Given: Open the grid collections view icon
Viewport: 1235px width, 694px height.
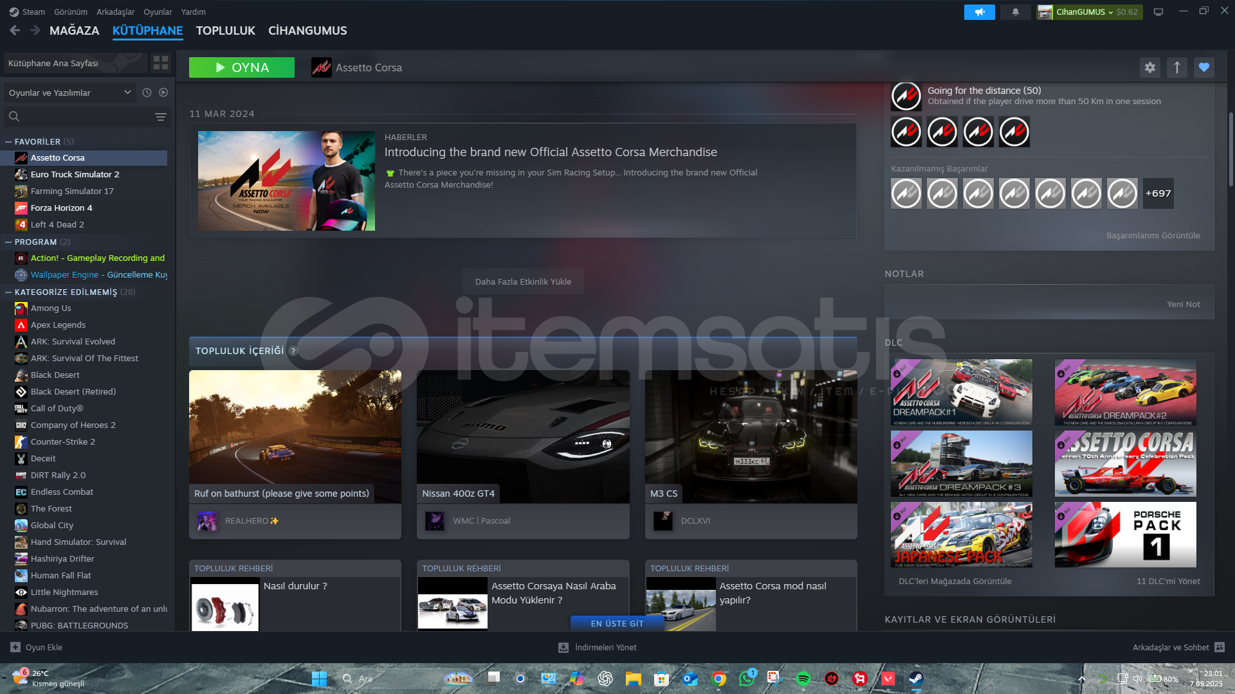Looking at the screenshot, I should [x=160, y=63].
